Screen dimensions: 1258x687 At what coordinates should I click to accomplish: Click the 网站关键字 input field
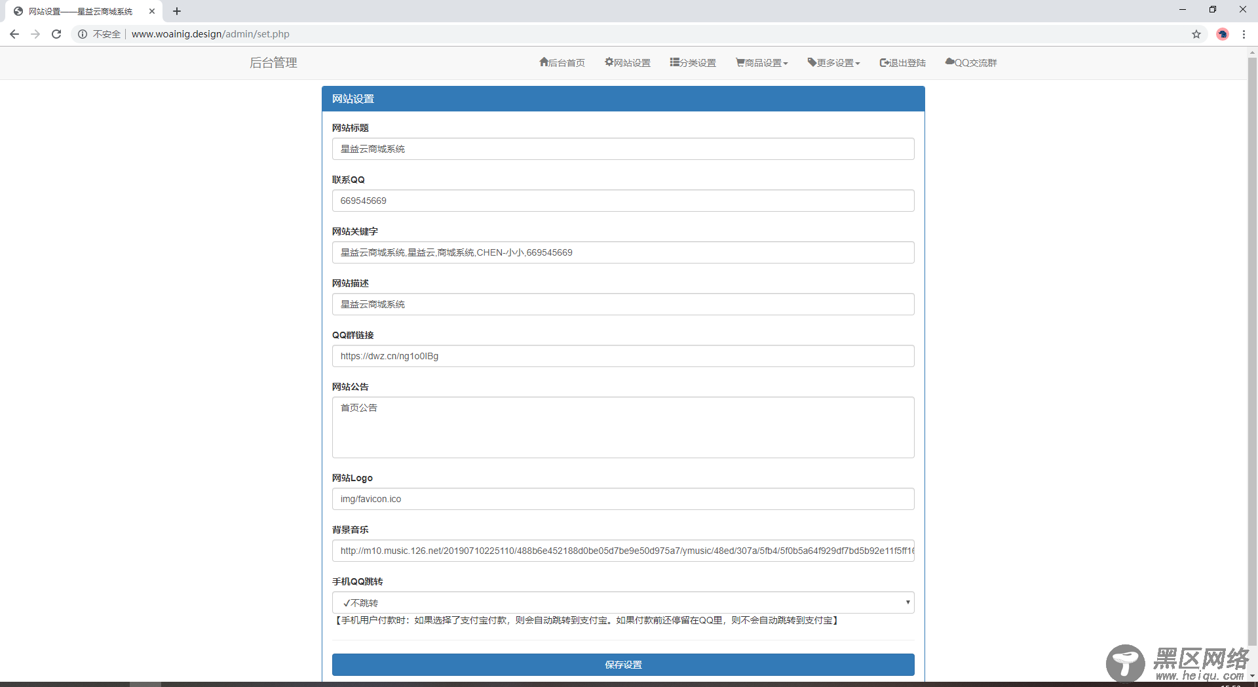[623, 252]
